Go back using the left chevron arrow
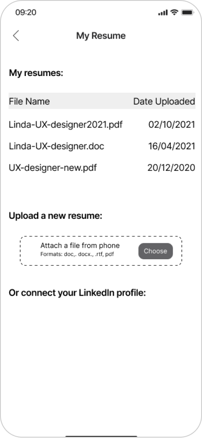Screen dimensions: 202x438 click(16, 36)
